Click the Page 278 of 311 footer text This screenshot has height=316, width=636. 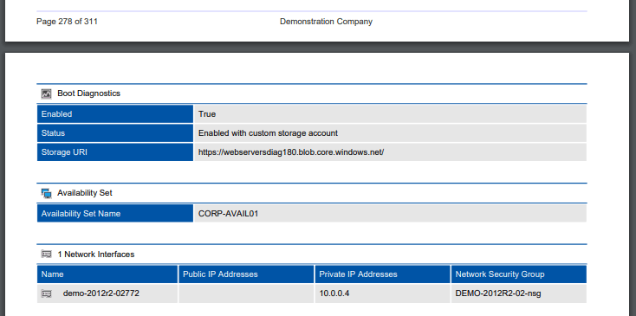click(67, 22)
